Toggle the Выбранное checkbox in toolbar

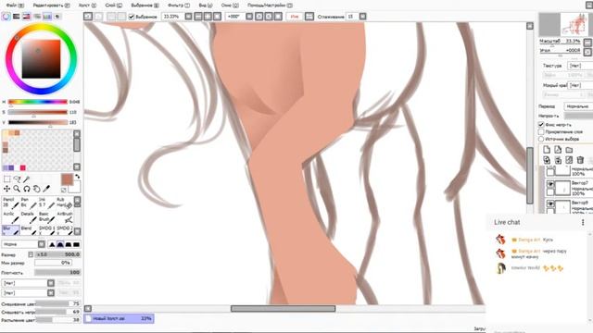(x=132, y=17)
